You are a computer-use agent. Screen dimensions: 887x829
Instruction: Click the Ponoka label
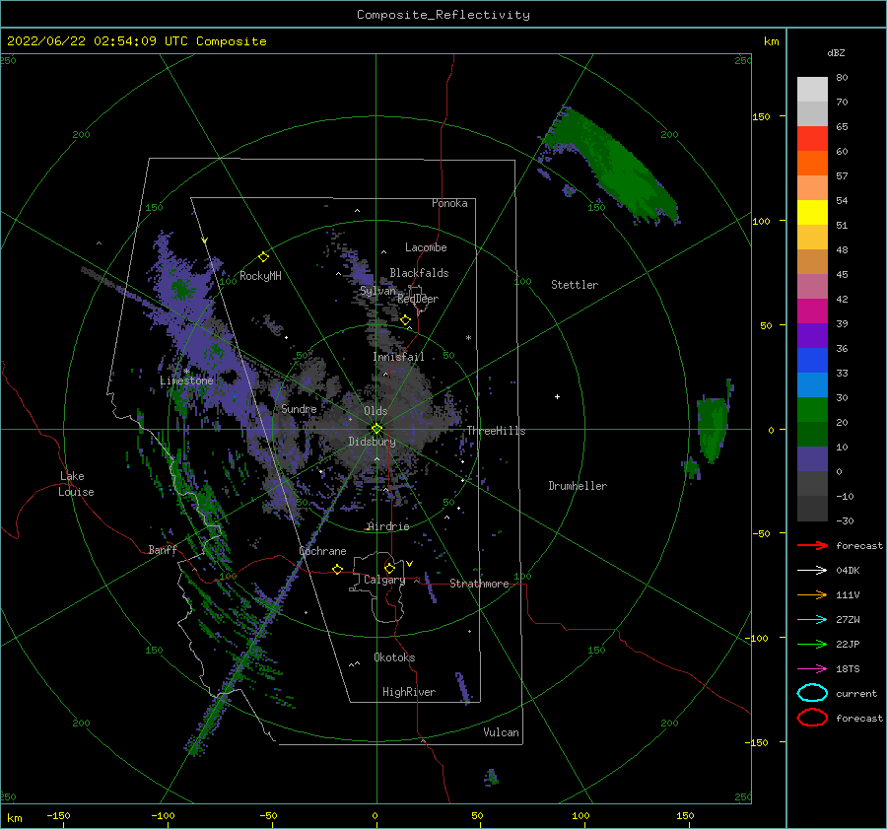pyautogui.click(x=449, y=203)
